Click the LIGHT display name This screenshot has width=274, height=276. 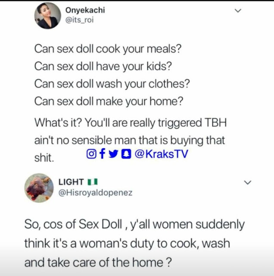[x=71, y=182]
